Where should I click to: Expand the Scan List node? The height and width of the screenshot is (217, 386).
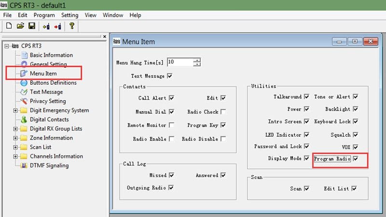[x=15, y=147]
